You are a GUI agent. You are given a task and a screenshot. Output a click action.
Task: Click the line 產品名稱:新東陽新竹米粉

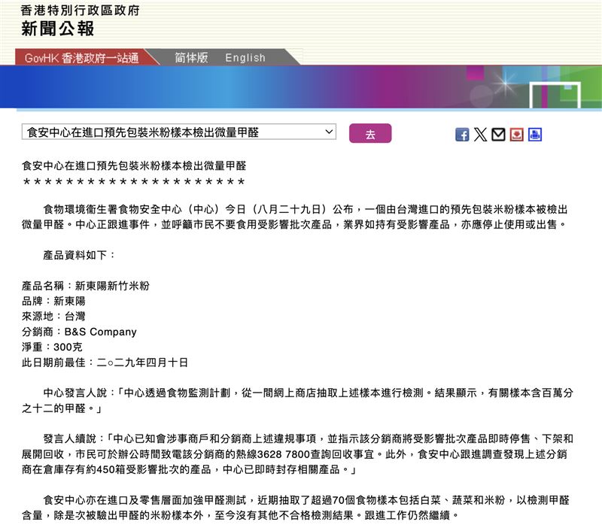[x=86, y=286]
